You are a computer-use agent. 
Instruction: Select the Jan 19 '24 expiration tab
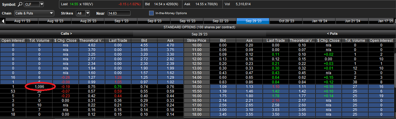(319, 21)
